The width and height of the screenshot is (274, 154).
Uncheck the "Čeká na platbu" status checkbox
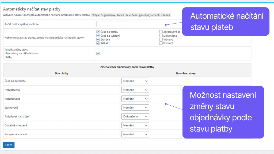point(98,32)
